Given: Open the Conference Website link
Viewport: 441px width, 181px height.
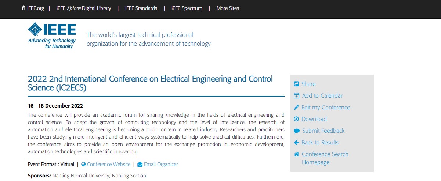Looking at the screenshot, I should pos(109,165).
